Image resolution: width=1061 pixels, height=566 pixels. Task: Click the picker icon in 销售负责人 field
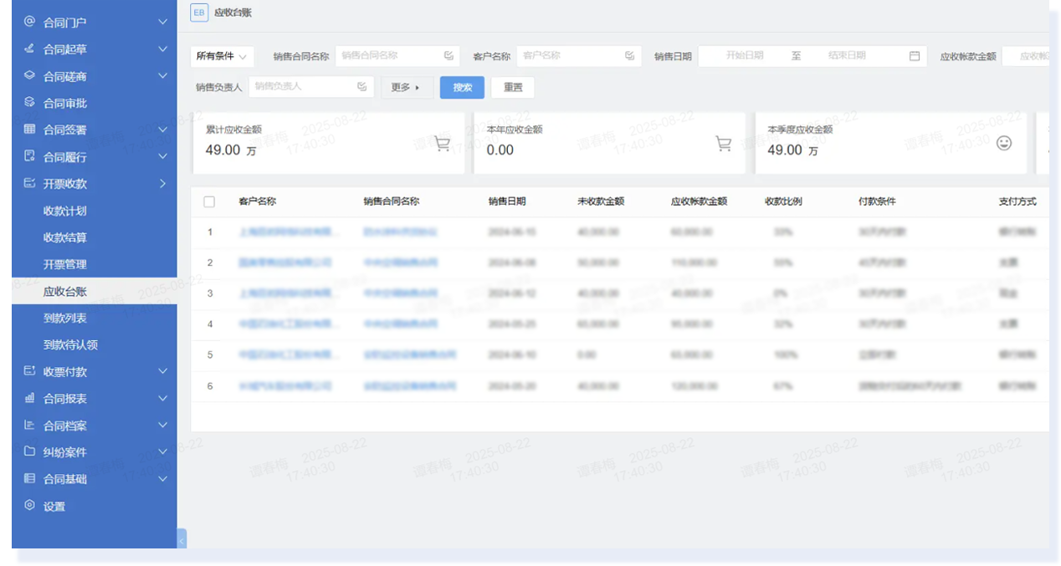(361, 86)
